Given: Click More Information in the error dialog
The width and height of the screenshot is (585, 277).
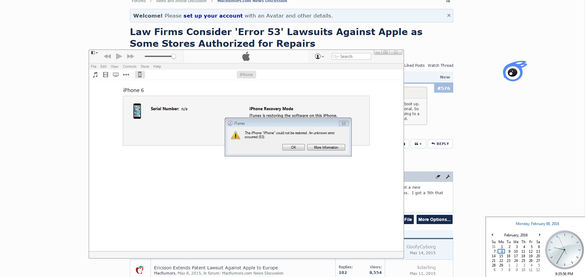Looking at the screenshot, I should pos(326,147).
